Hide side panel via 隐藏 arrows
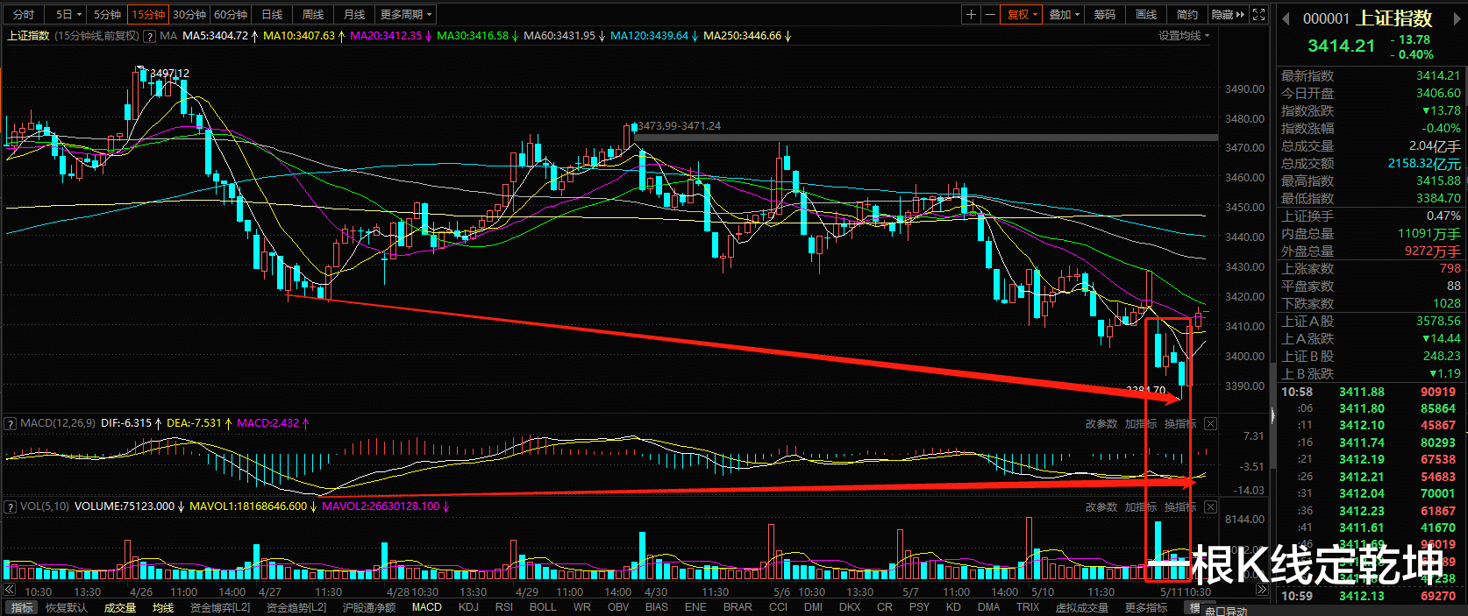This screenshot has height=616, width=1468. pos(1228,15)
